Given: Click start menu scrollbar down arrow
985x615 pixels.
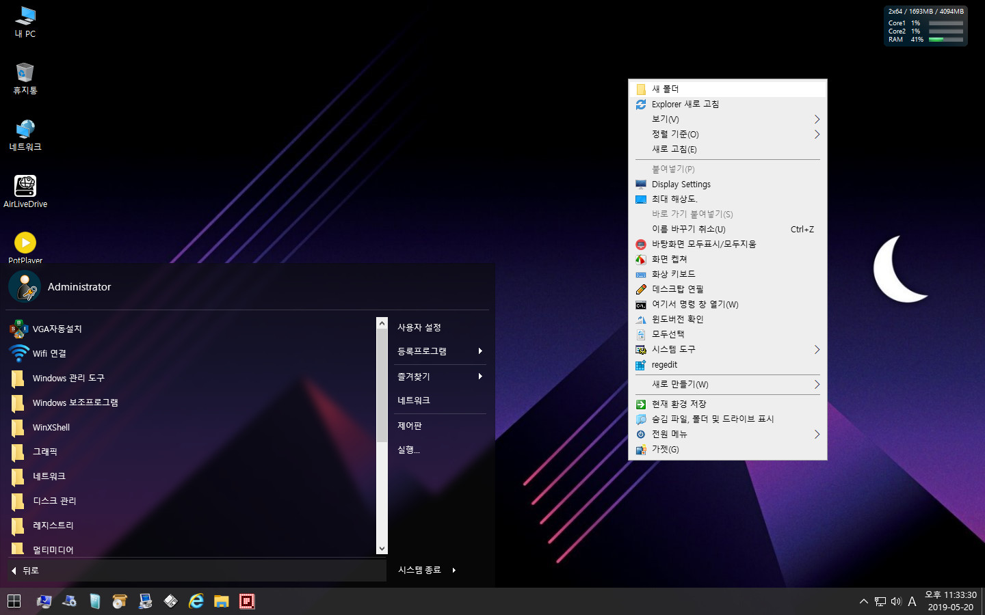Looking at the screenshot, I should [382, 549].
